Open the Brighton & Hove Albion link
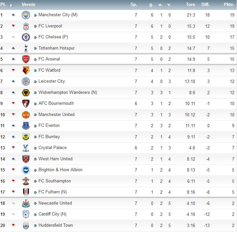 pyautogui.click(x=60, y=170)
